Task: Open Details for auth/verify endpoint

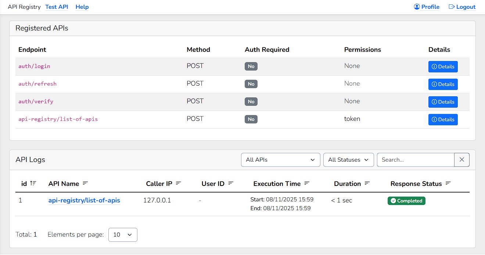Action: [x=443, y=102]
